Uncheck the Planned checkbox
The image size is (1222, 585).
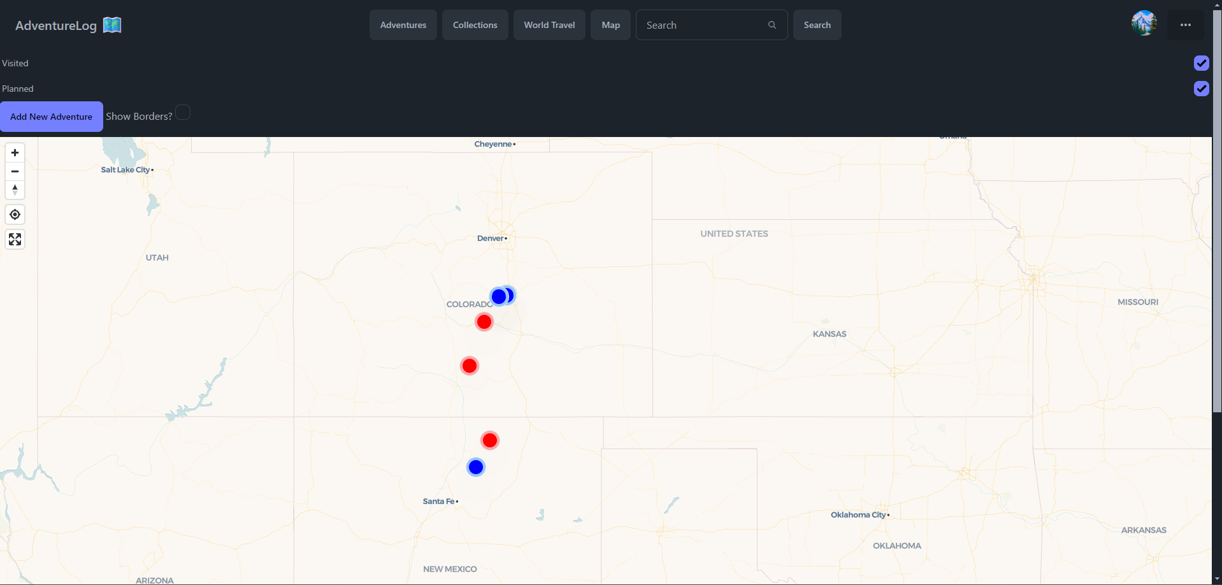tap(1201, 89)
